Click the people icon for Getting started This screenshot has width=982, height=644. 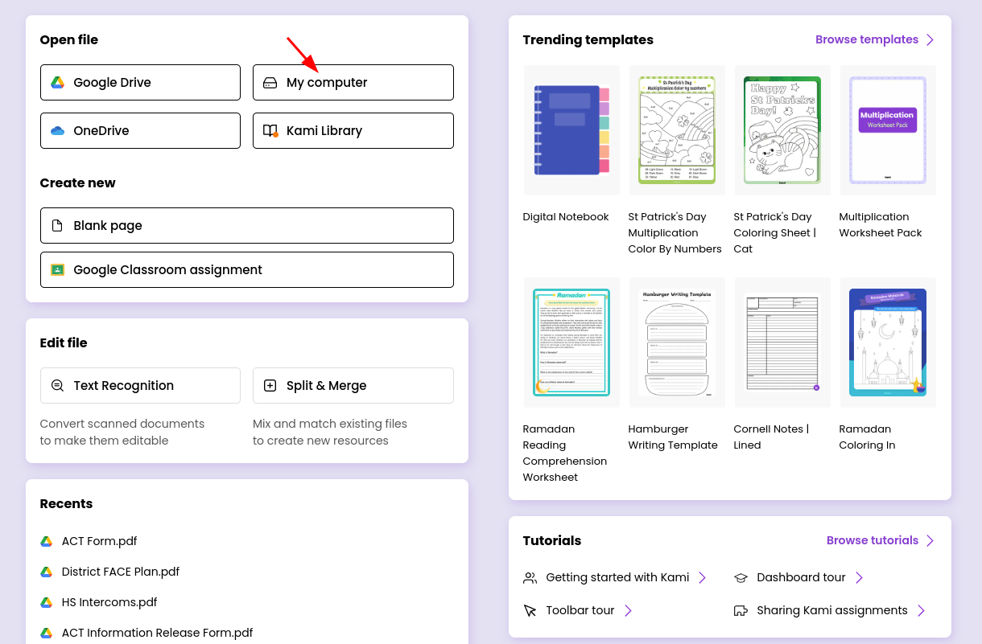(x=530, y=578)
